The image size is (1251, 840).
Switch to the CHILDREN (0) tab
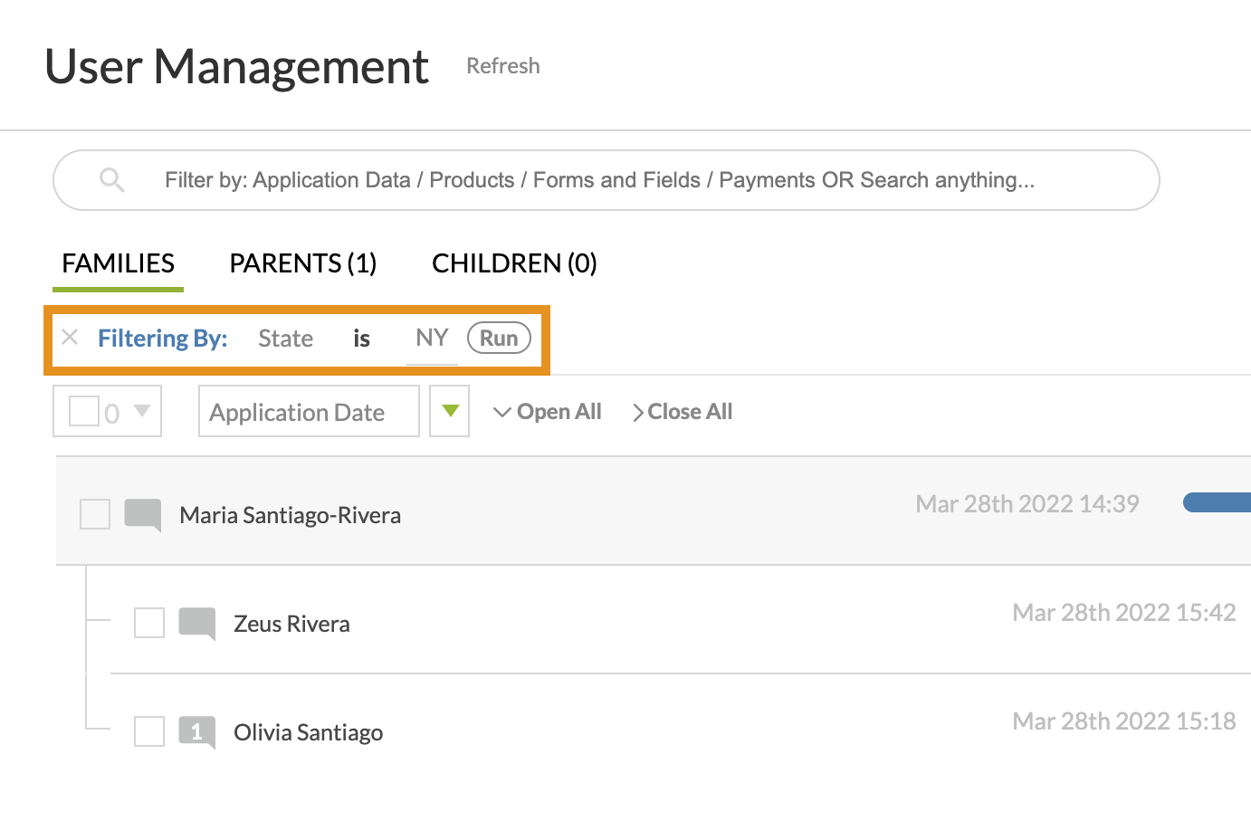(514, 263)
